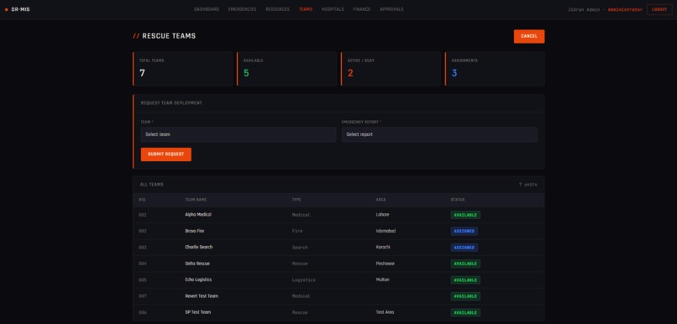Select the SP Test Team name
Screen dimensions: 677x324
point(197,312)
